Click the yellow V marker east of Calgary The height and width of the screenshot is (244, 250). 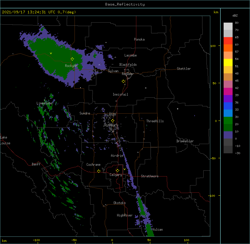124,169
